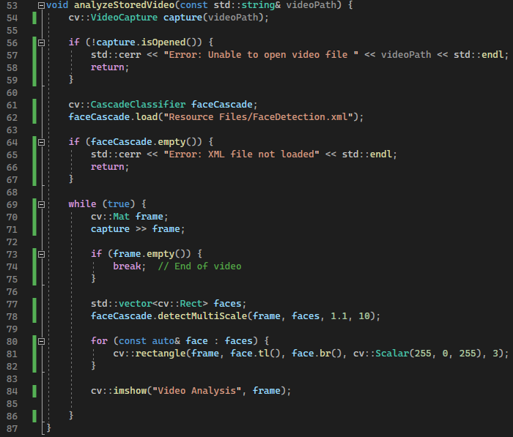Click the "Video Analysis" string on line 84

click(196, 390)
